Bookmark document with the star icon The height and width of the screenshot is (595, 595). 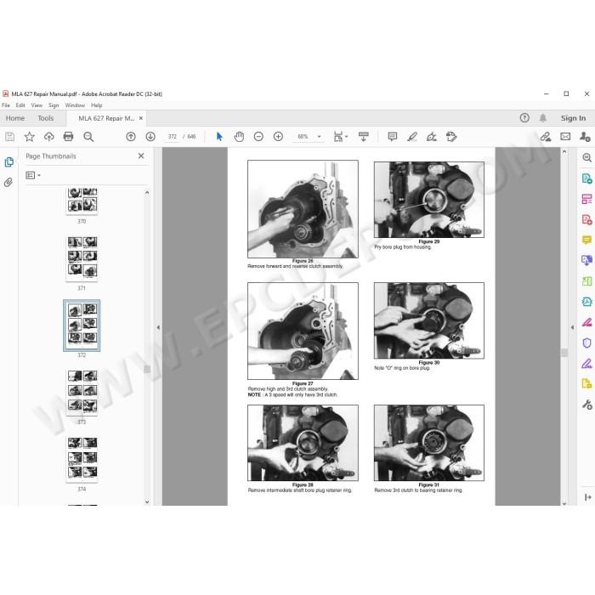pyautogui.click(x=29, y=137)
